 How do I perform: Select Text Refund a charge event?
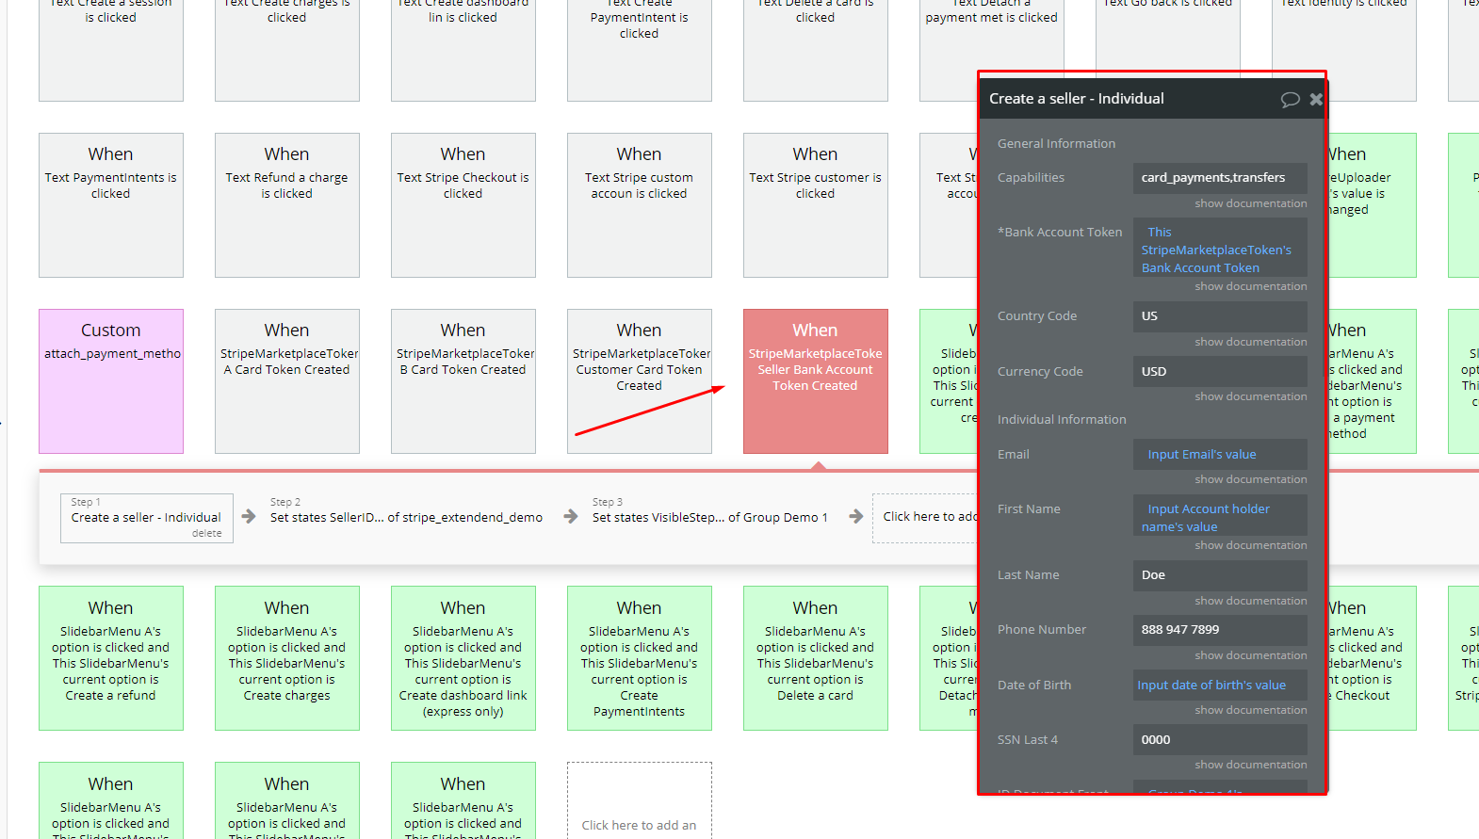point(287,205)
